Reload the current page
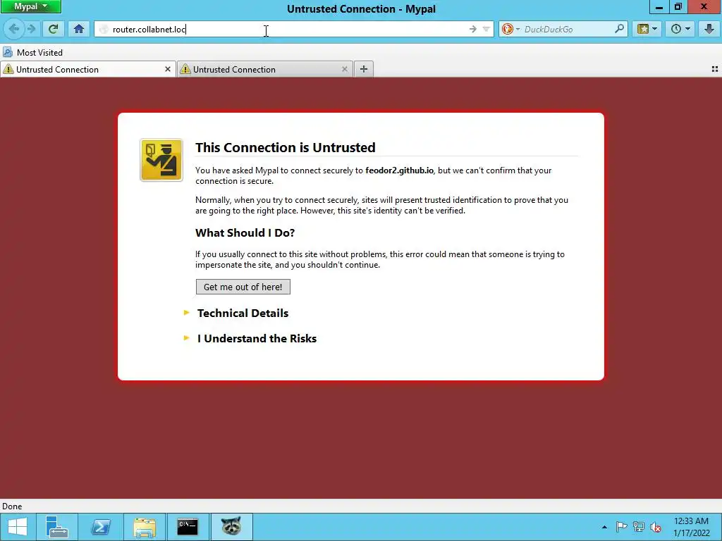 (53, 29)
